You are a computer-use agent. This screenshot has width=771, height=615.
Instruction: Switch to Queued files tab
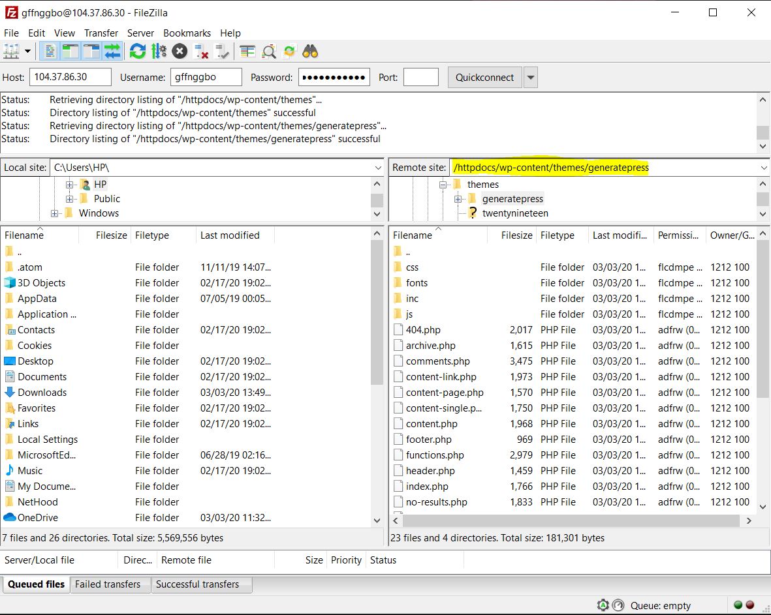coord(36,584)
